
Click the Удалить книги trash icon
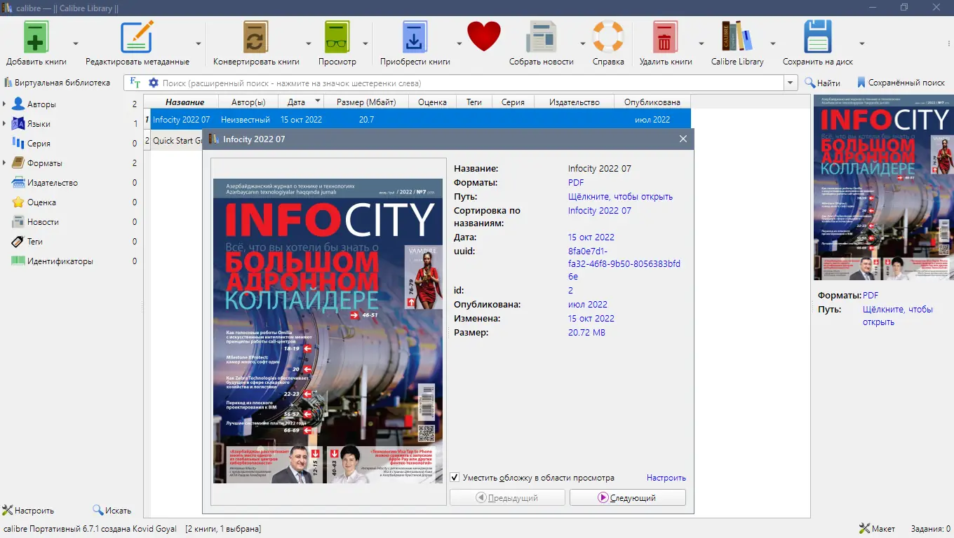point(666,36)
